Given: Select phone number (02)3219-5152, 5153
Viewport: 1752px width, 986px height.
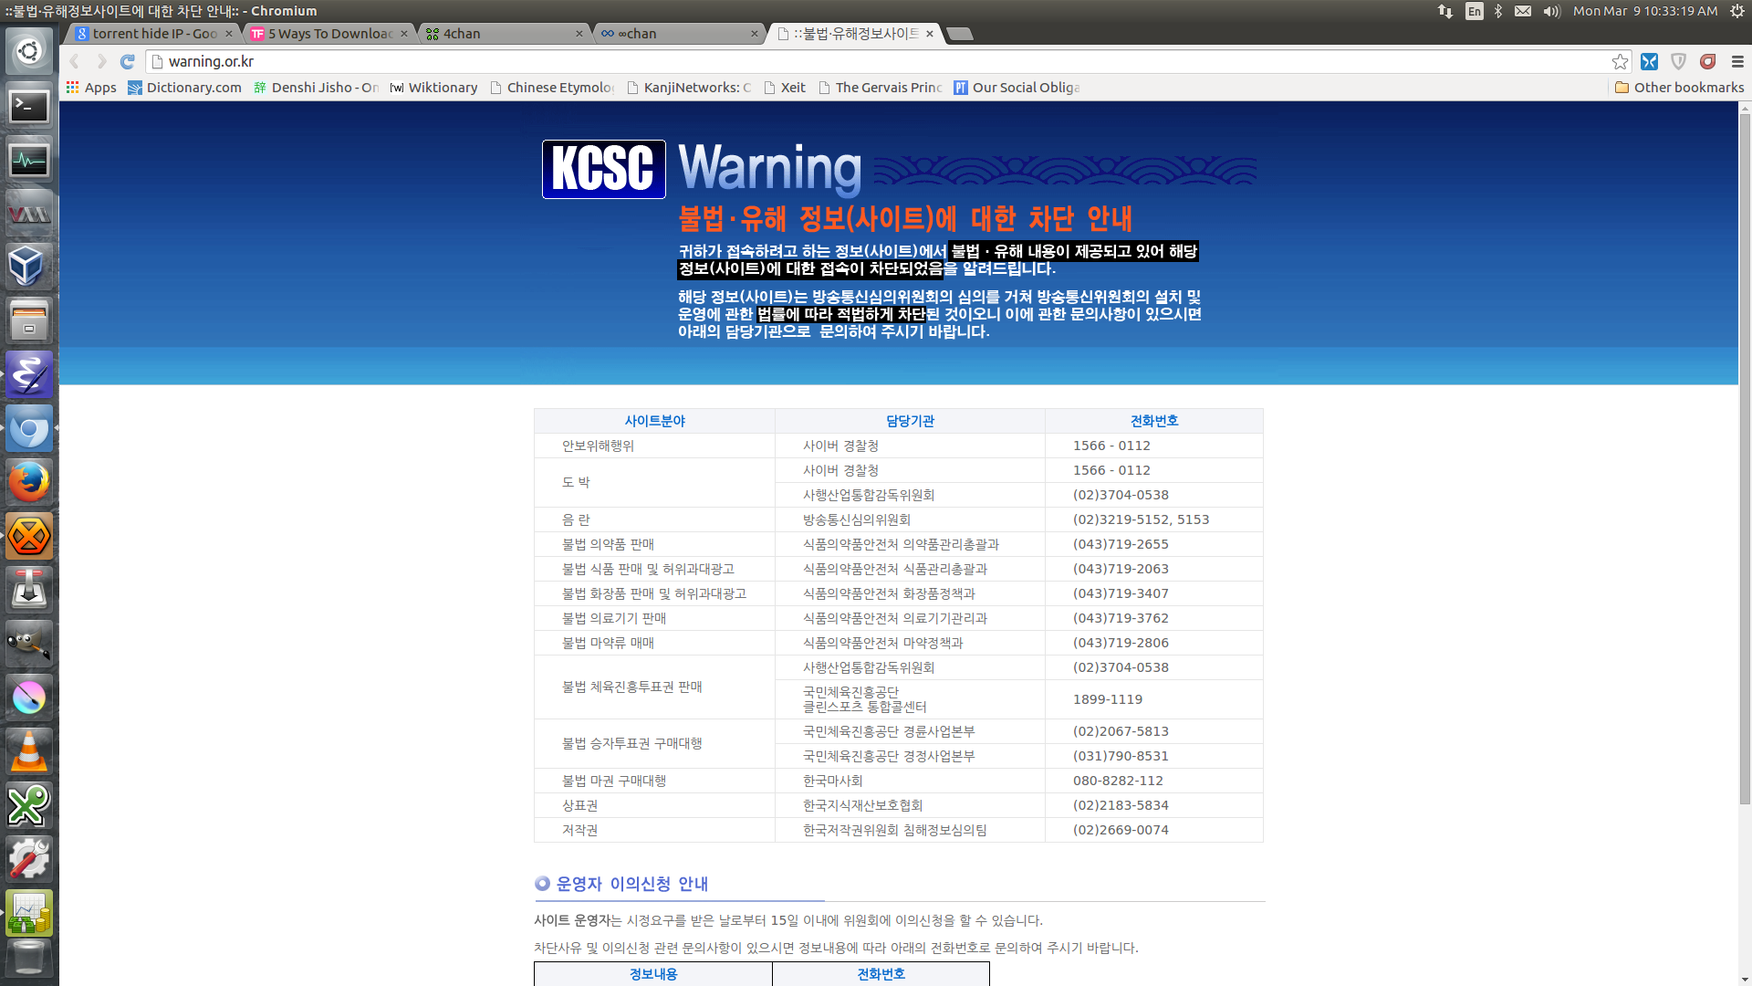Looking at the screenshot, I should pos(1141,519).
